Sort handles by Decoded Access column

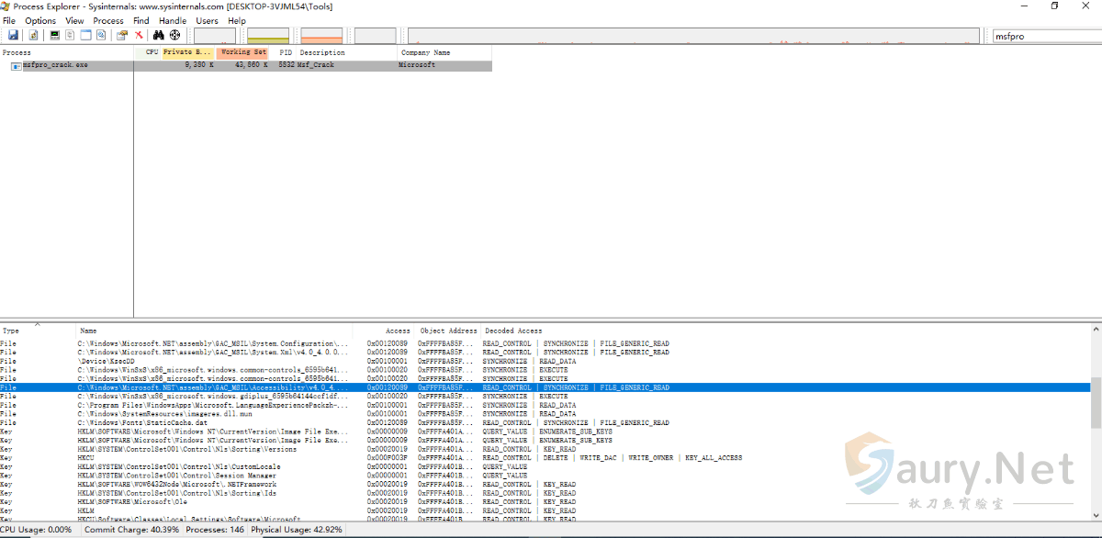pos(513,331)
